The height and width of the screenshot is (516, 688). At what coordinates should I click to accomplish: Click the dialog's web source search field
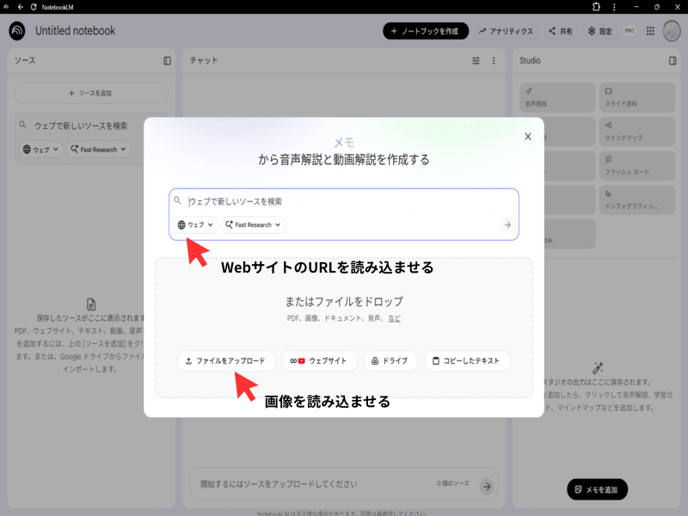tap(343, 201)
